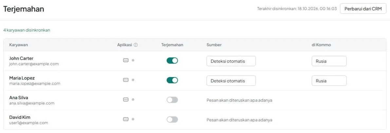
Task: Open John Carter's Deteksi otomatis source dropdown
Action: point(231,61)
